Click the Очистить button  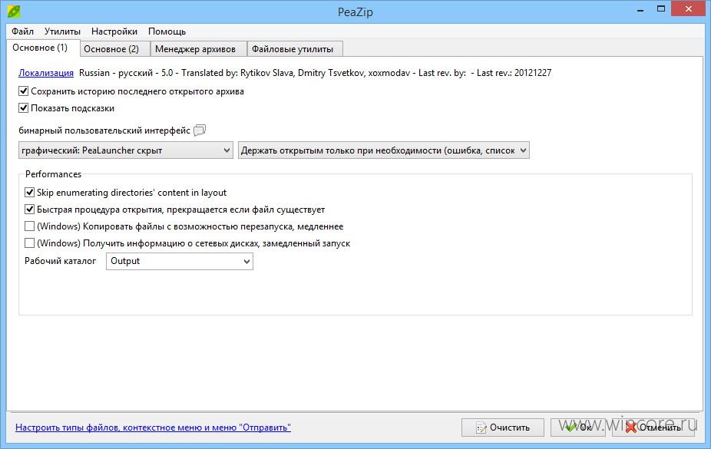point(503,428)
